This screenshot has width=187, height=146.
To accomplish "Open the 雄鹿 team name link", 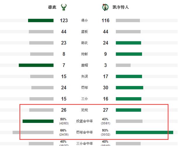I will (x=52, y=7).
